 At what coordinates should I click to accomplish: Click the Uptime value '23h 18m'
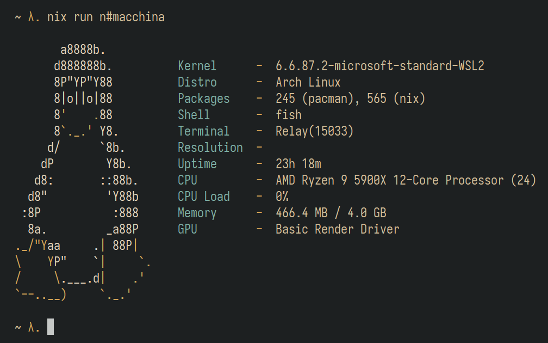pos(298,164)
